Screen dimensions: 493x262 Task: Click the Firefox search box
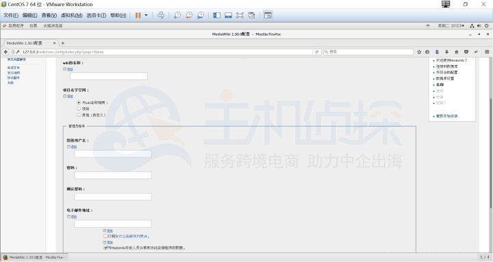pyautogui.click(x=368, y=52)
